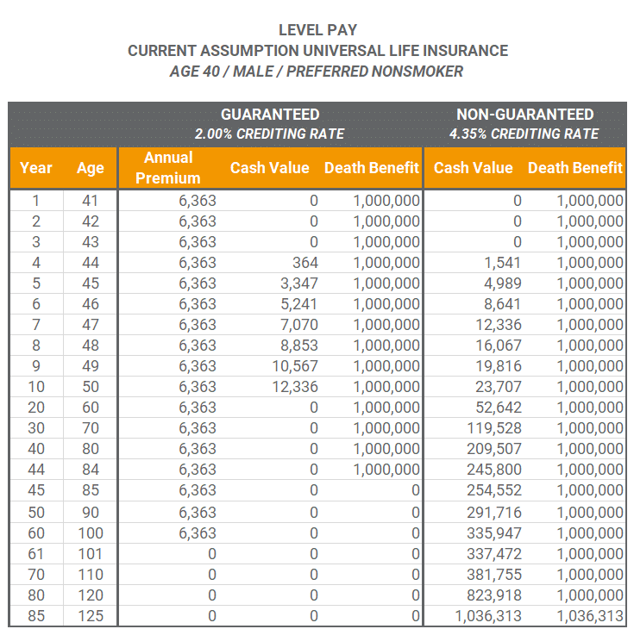Viewport: 634px width, 629px height.
Task: Select non-guaranteed cash value 12,336 in year 7
Action: click(499, 324)
